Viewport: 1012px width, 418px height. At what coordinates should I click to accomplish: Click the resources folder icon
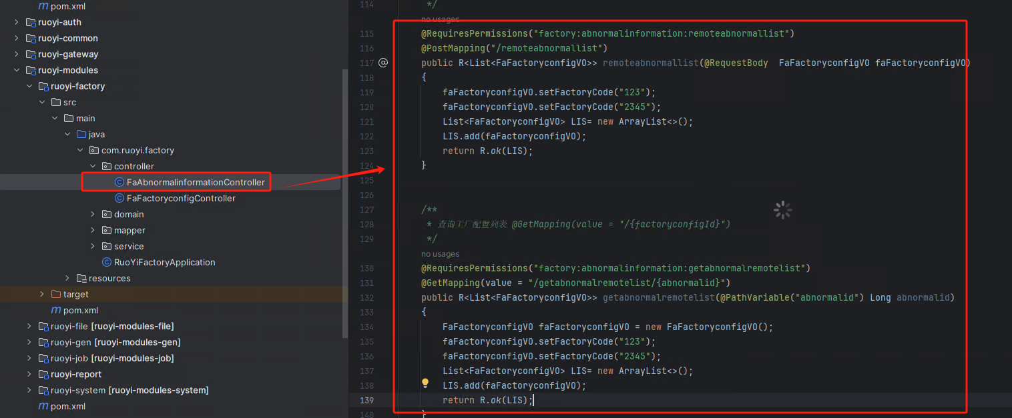pyautogui.click(x=81, y=278)
